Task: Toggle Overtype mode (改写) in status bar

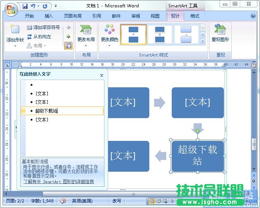Action: (117, 201)
